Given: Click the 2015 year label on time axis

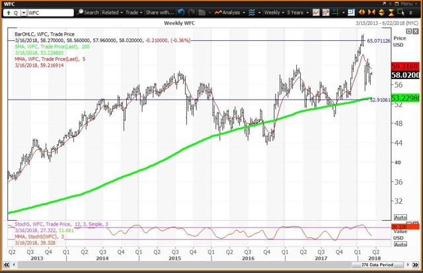Looking at the screenshot, I should pyautogui.click(x=174, y=258).
